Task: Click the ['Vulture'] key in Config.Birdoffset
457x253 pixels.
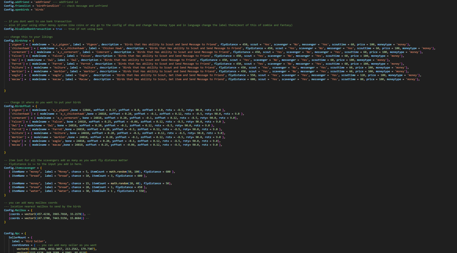Action: point(17,133)
